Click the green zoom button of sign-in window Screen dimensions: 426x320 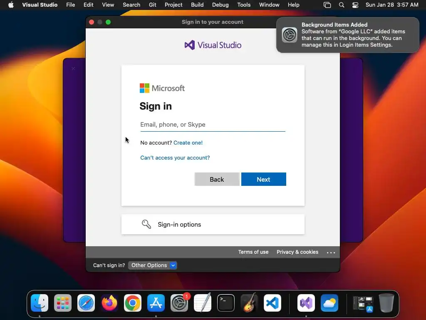(108, 22)
